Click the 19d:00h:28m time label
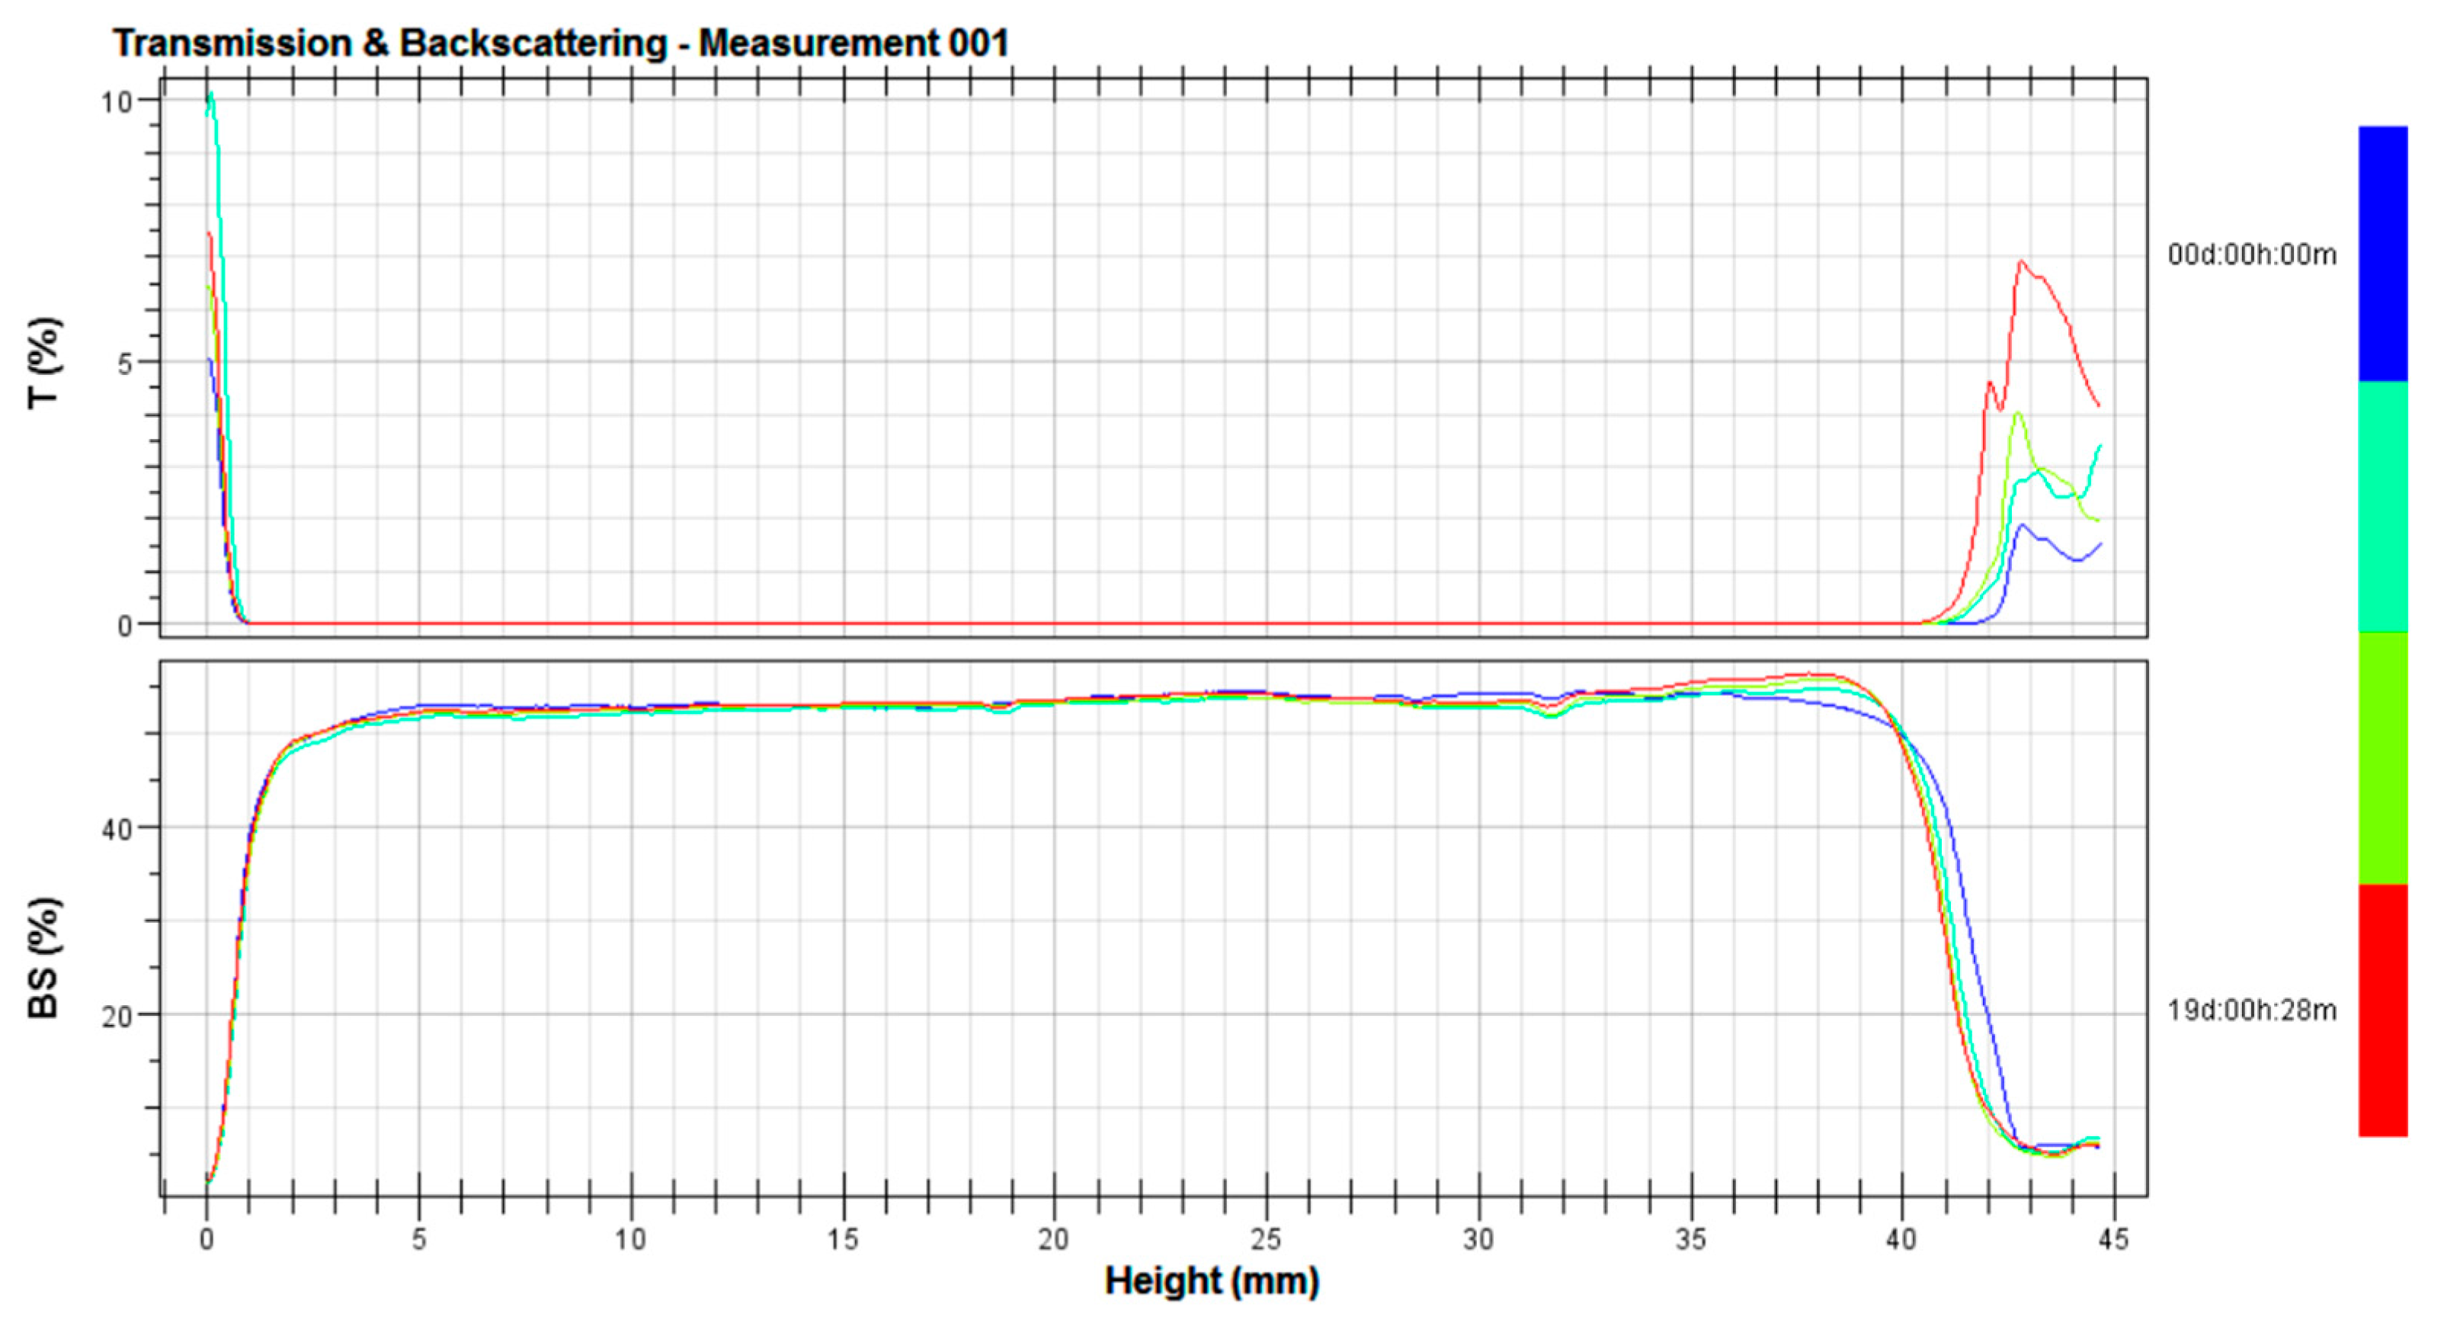 click(2251, 1010)
